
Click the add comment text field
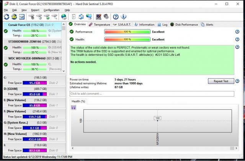[152, 94]
